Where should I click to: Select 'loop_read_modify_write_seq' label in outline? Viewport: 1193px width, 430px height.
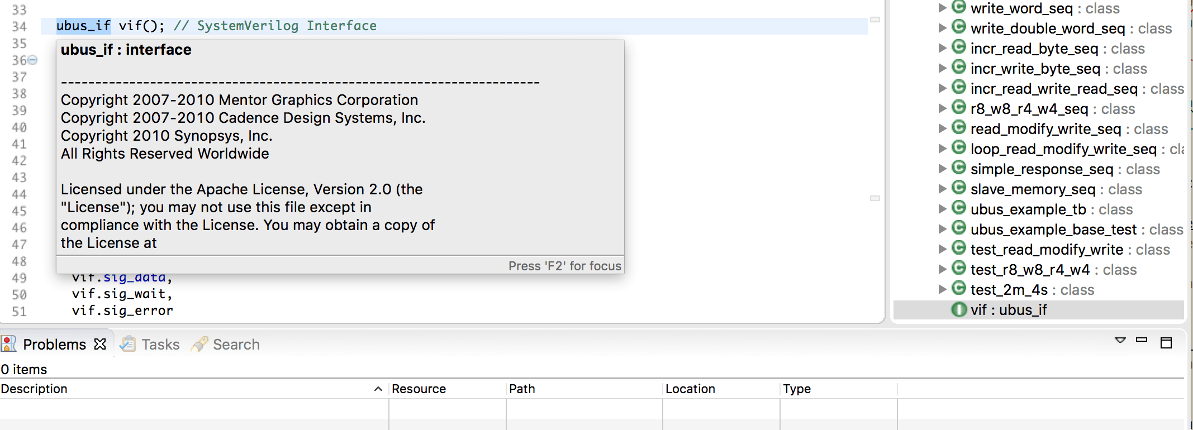tap(1063, 149)
